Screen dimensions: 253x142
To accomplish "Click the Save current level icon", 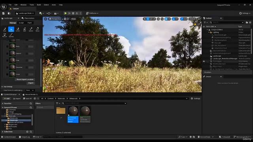I will (4, 13).
